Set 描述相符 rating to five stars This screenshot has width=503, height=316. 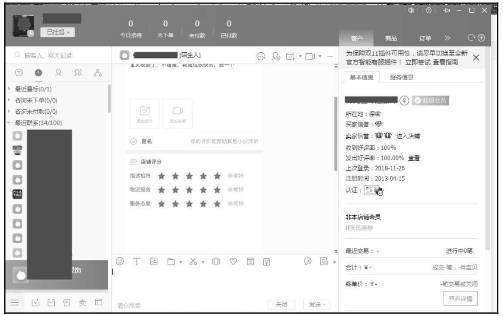click(x=217, y=176)
